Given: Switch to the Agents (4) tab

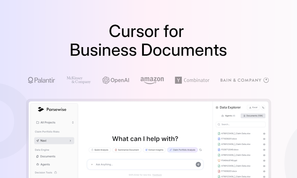Looking at the screenshot, I should (228, 116).
